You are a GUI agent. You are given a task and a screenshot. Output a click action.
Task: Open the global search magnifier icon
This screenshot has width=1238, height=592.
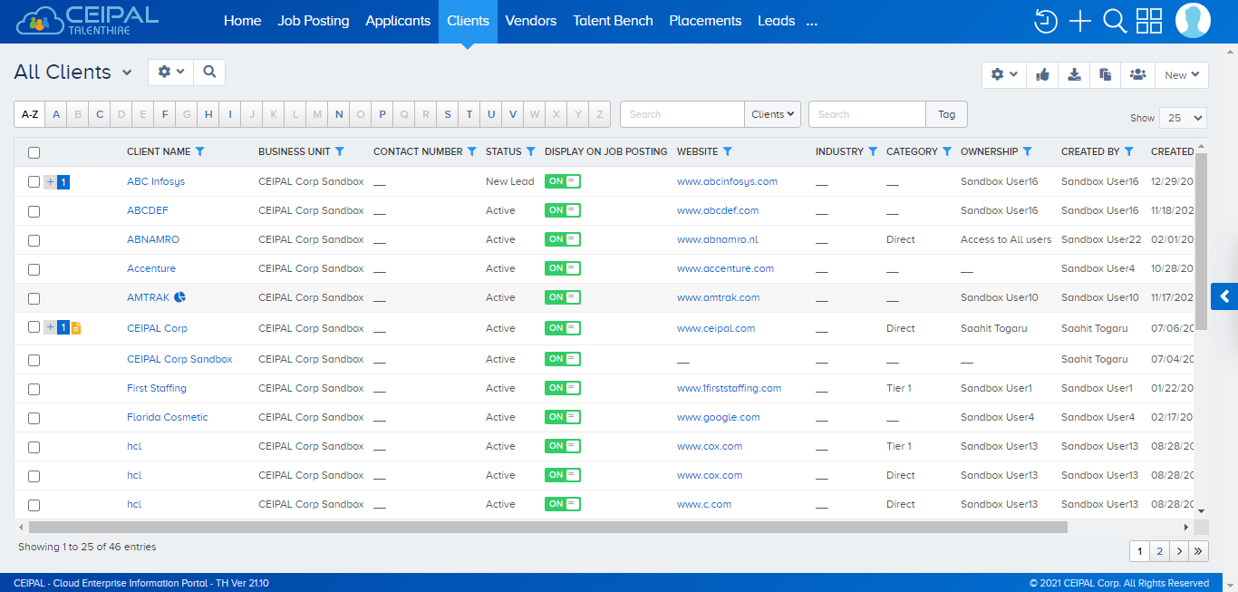click(1115, 20)
